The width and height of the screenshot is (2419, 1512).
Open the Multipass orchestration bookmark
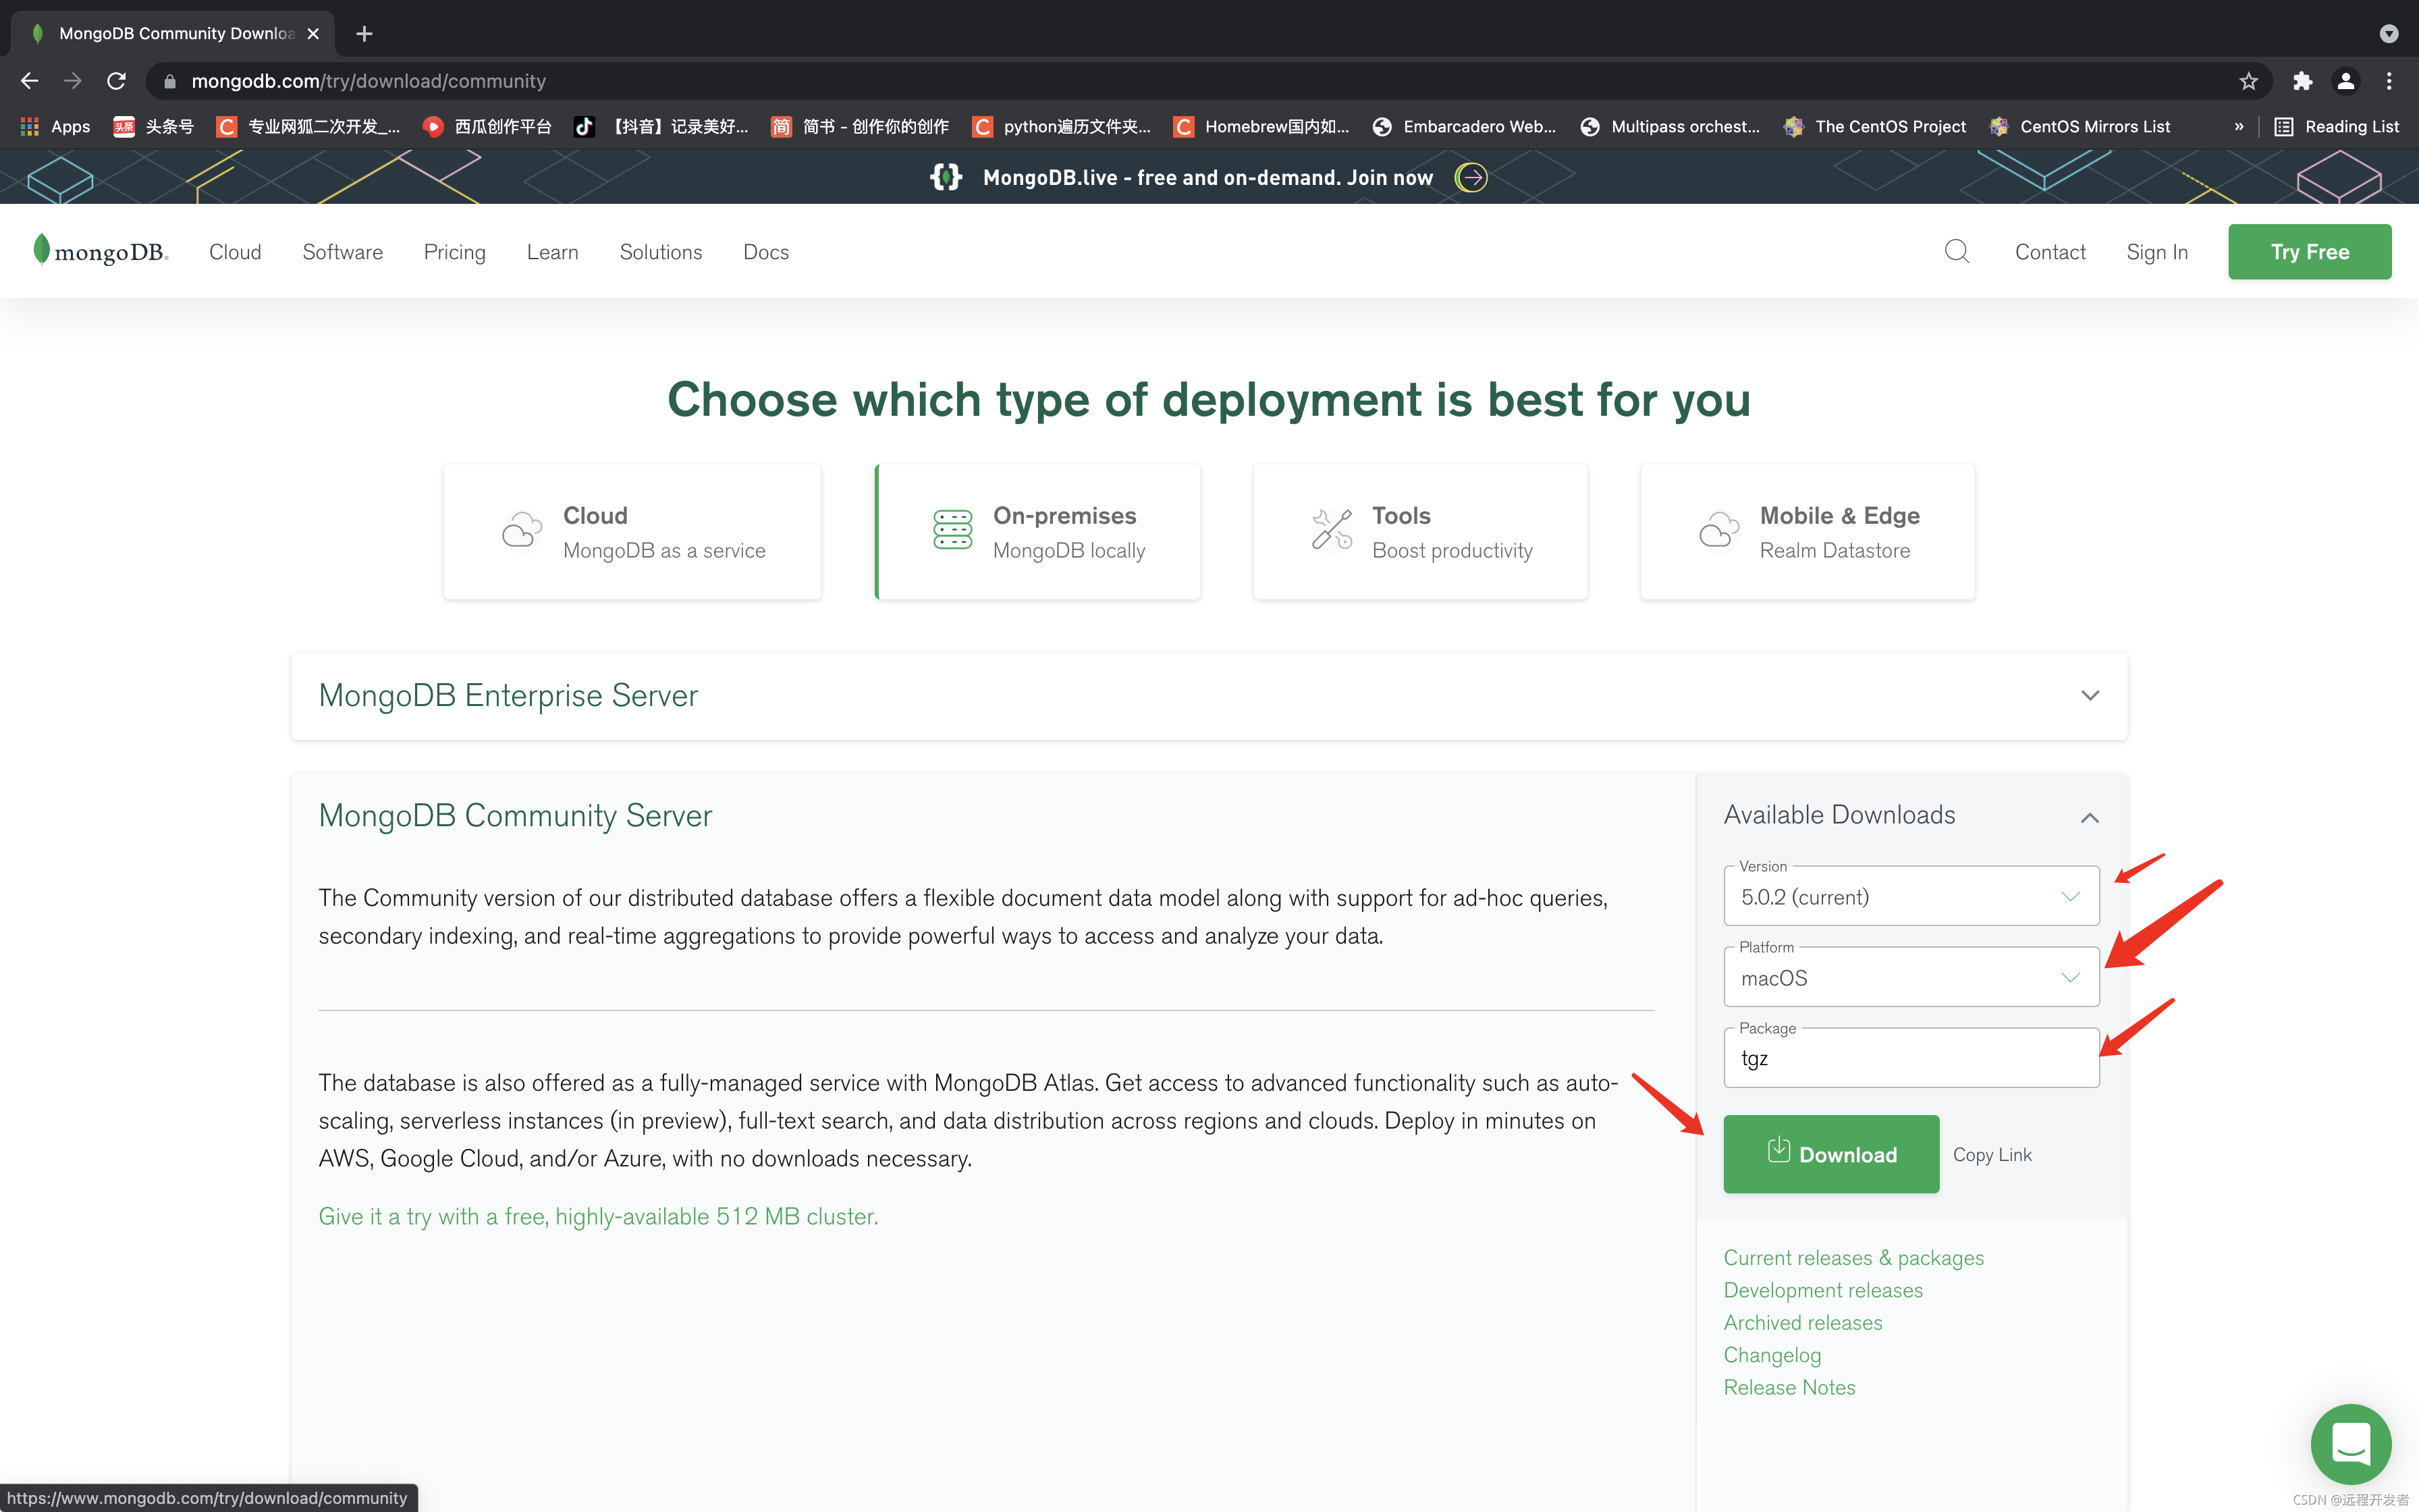point(1670,127)
